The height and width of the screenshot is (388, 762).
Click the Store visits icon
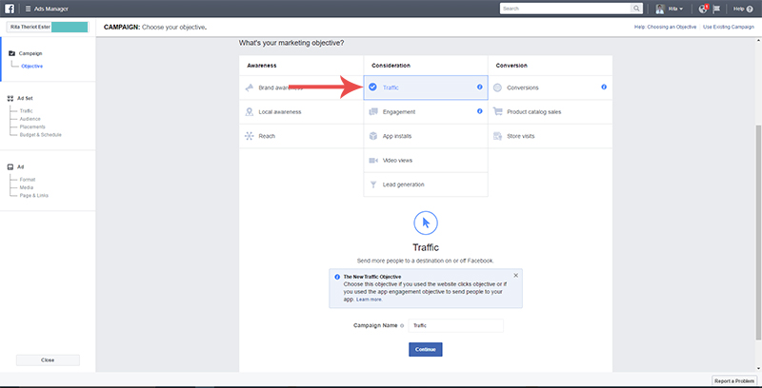click(497, 136)
